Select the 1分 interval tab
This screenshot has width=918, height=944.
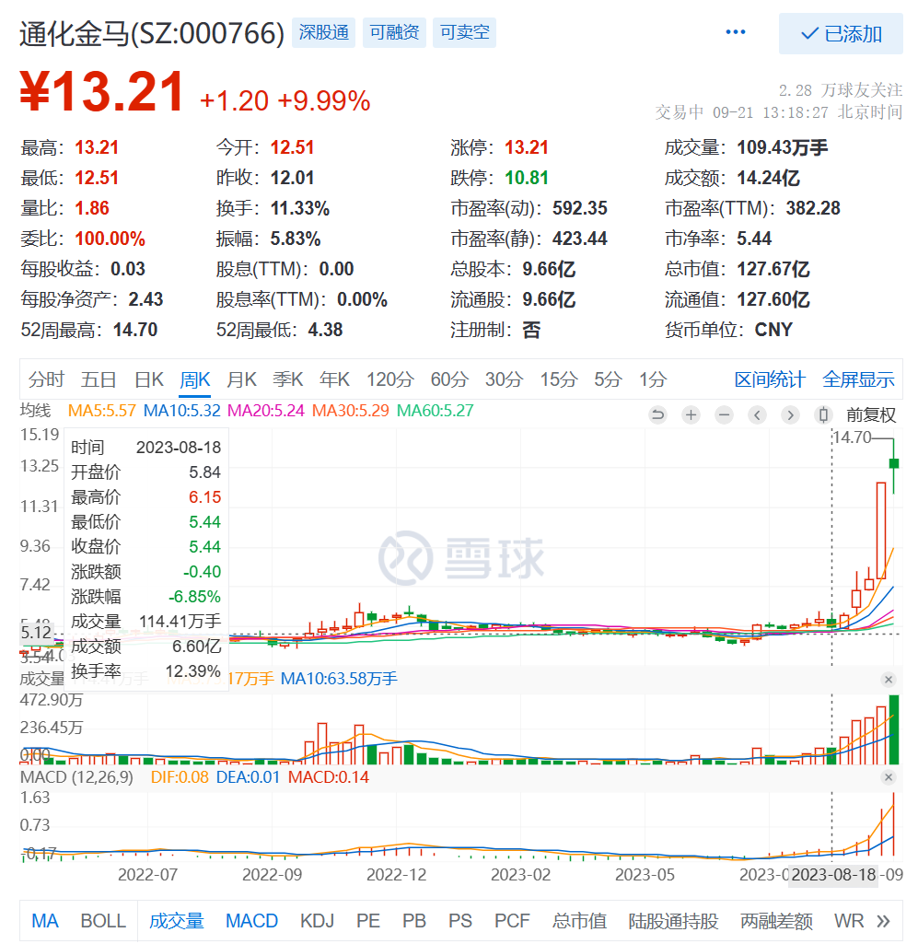653,379
